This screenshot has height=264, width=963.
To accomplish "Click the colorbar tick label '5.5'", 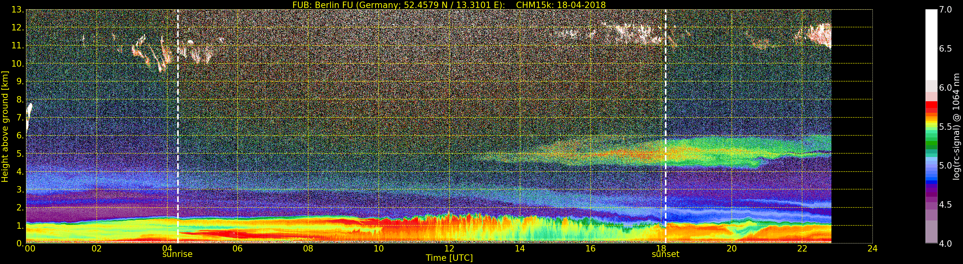I will 945,127.
